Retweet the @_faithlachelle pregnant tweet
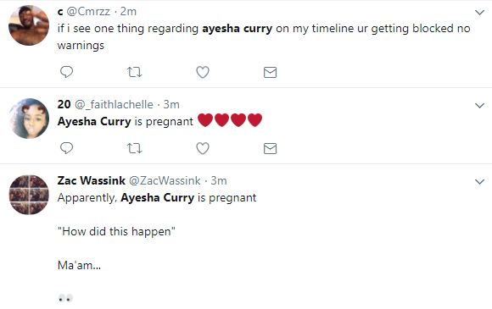Image resolution: width=492 pixels, height=309 pixels. 135,148
